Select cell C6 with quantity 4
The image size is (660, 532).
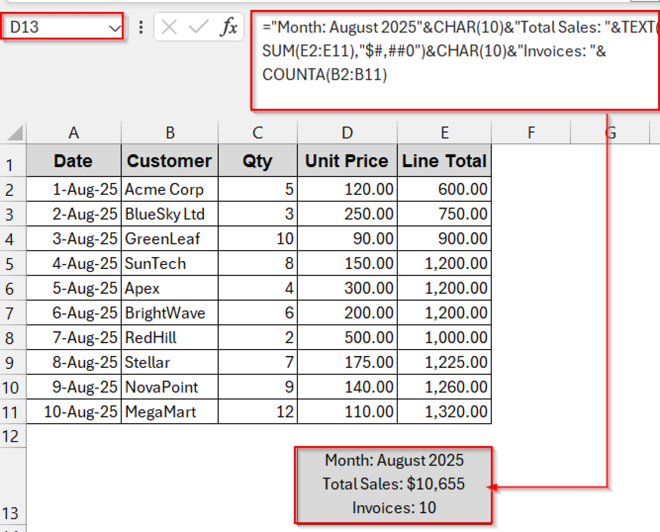pyautogui.click(x=257, y=288)
